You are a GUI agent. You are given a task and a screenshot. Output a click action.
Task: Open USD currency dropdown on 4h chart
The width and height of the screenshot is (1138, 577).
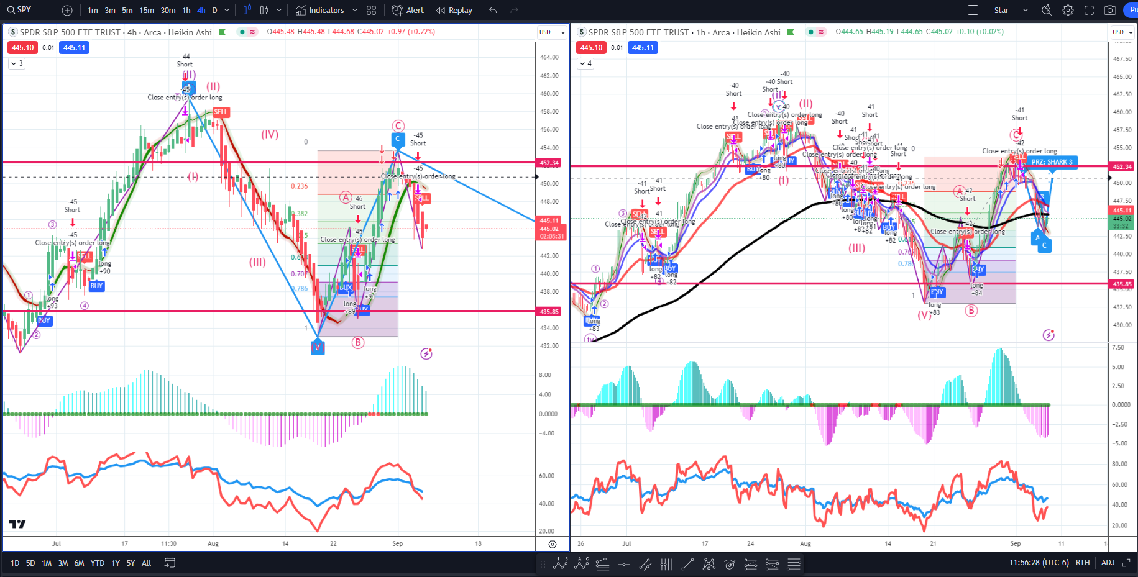pyautogui.click(x=552, y=32)
